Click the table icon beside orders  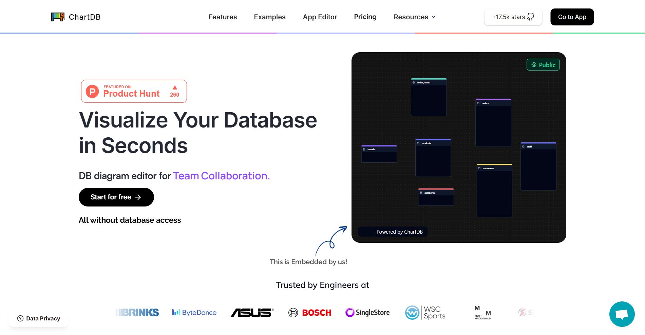[478, 103]
